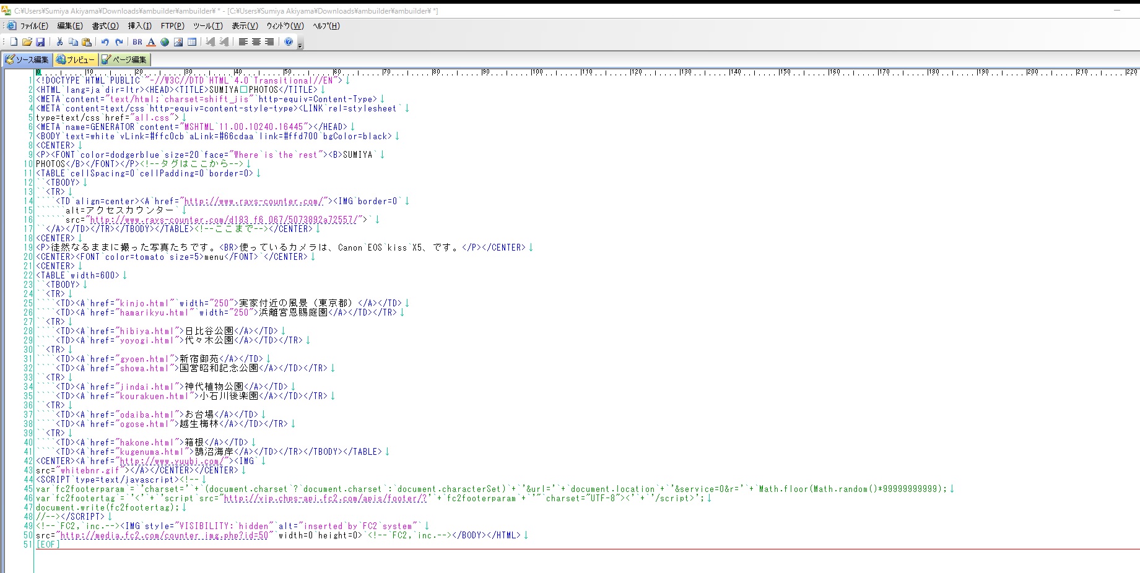Click the "document.write(fc2footertag);" line
Screen dimensions: 1140x573
click(108, 507)
